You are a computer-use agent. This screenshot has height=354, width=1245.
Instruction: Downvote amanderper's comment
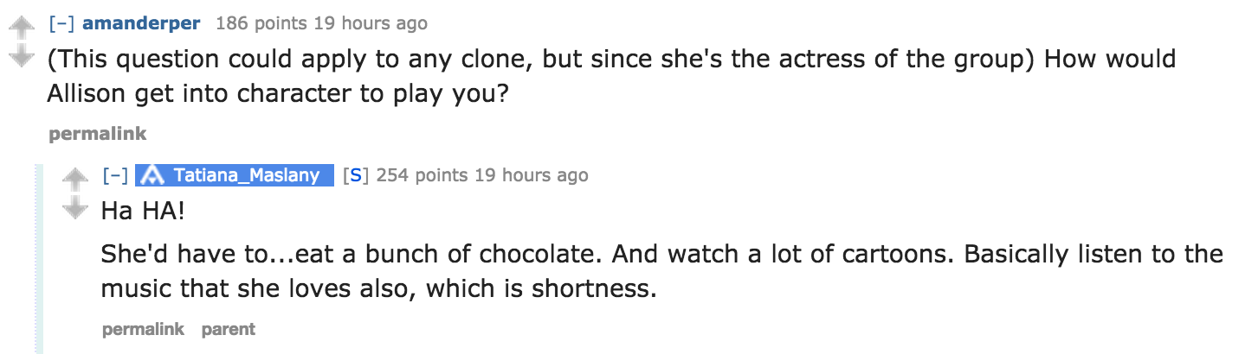click(x=20, y=57)
